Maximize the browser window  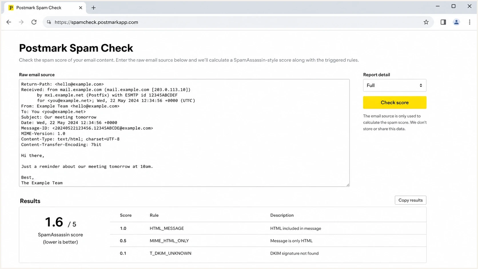pos(453,6)
